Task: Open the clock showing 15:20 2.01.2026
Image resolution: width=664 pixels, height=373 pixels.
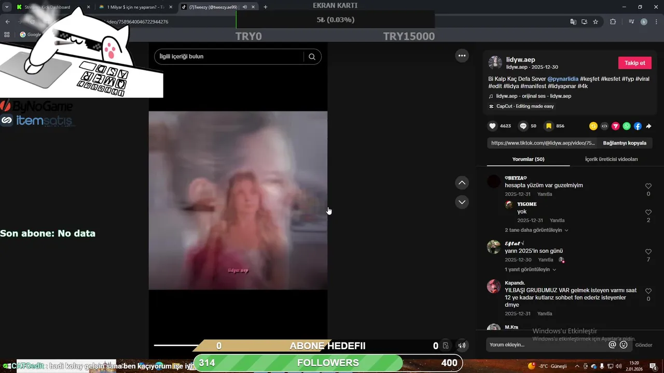Action: (634, 366)
